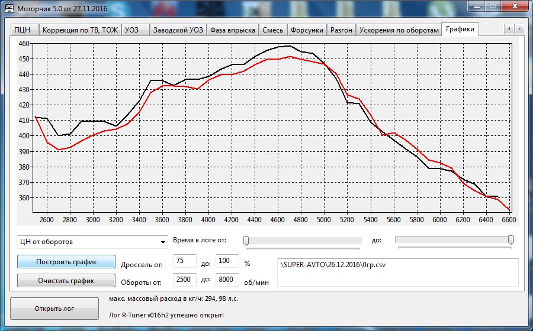Open the Форсунки tab
The image size is (533, 331).
pos(307,30)
